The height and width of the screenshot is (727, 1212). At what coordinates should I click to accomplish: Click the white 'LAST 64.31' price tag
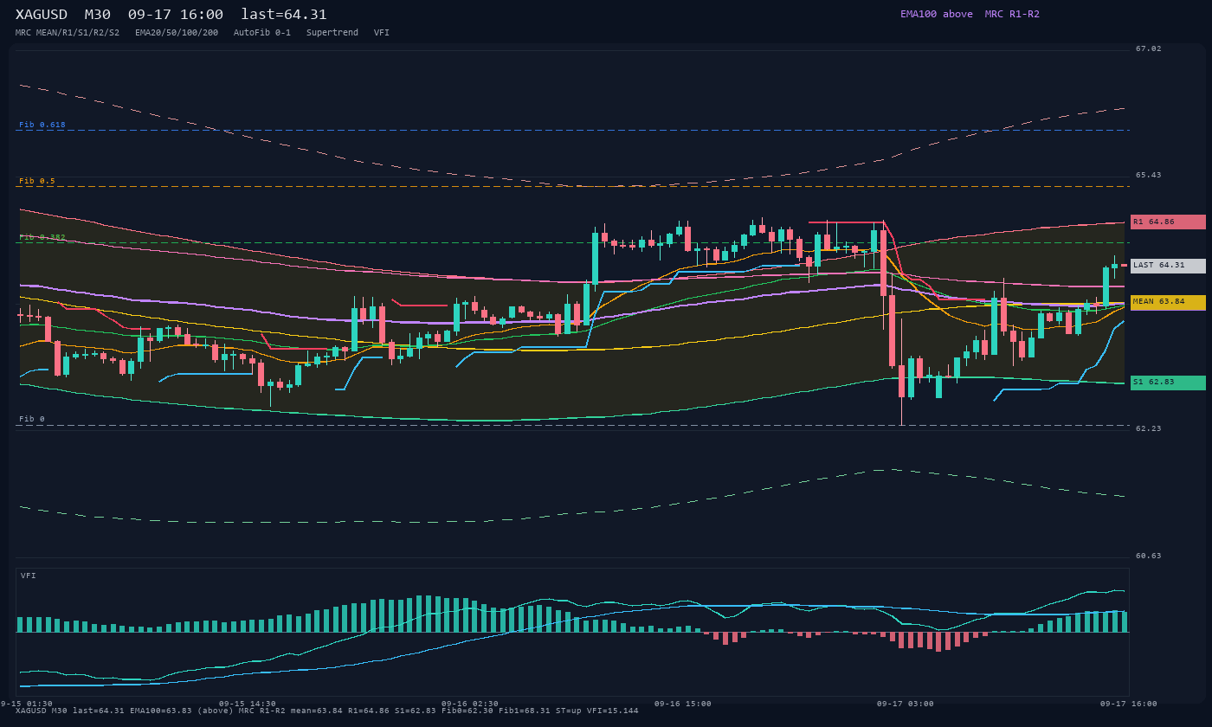(x=1168, y=266)
